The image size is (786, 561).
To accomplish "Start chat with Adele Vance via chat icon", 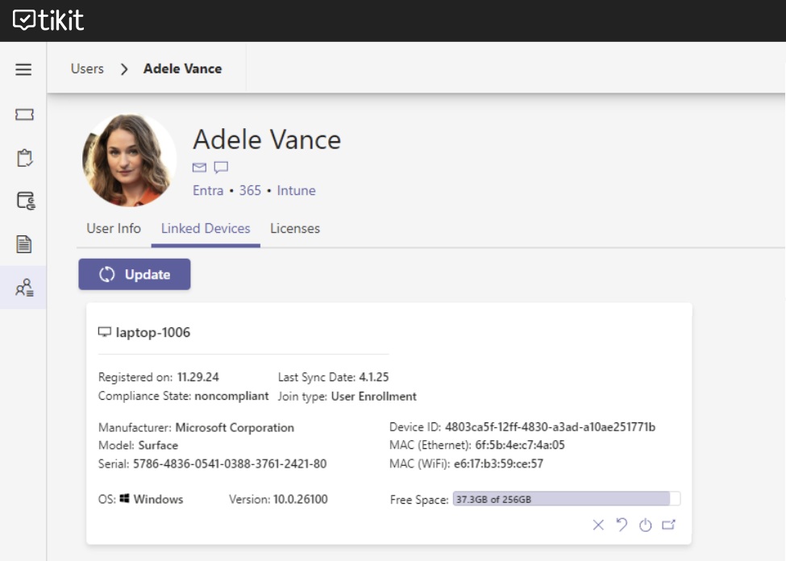I will point(221,168).
